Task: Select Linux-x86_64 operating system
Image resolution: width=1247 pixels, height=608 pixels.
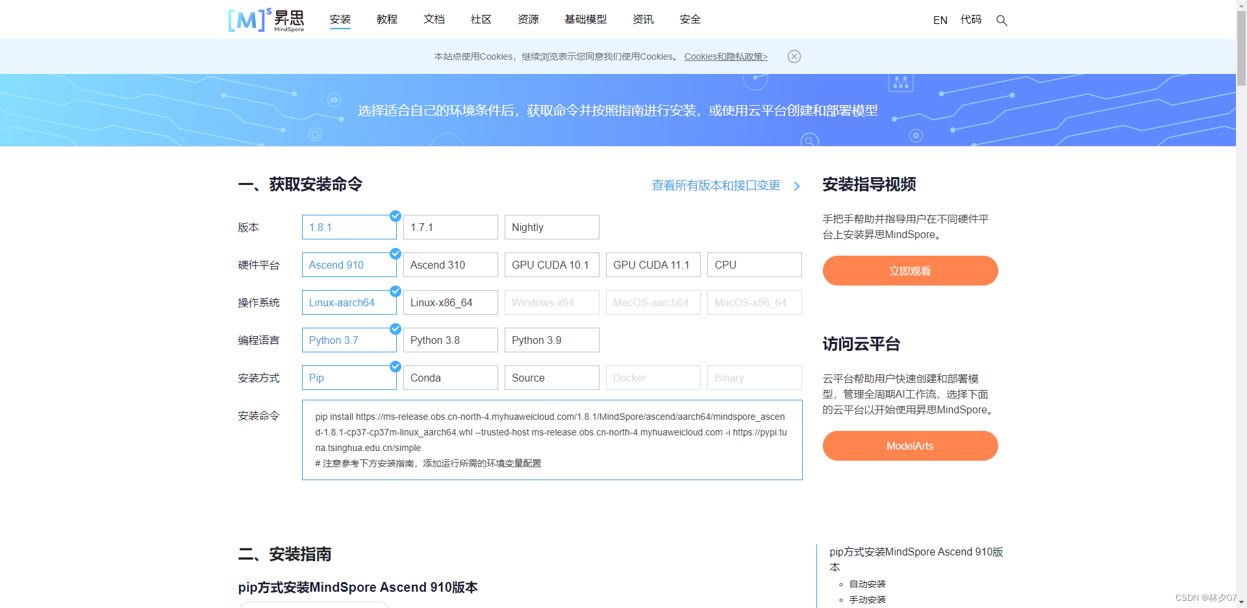Action: 451,302
